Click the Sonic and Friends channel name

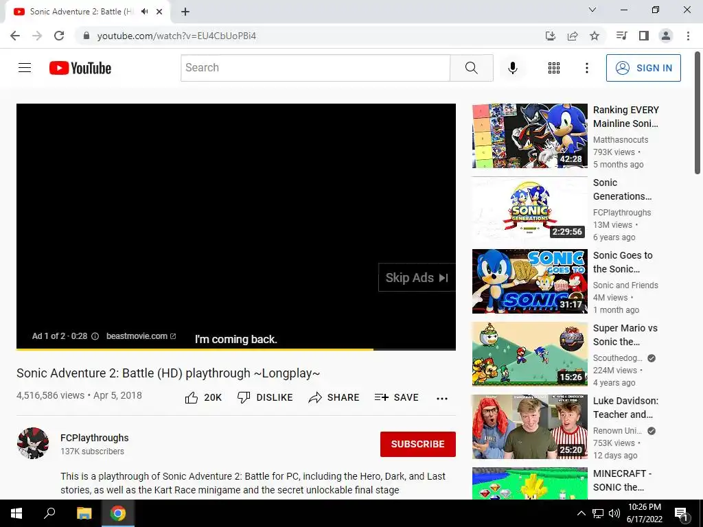pyautogui.click(x=625, y=285)
